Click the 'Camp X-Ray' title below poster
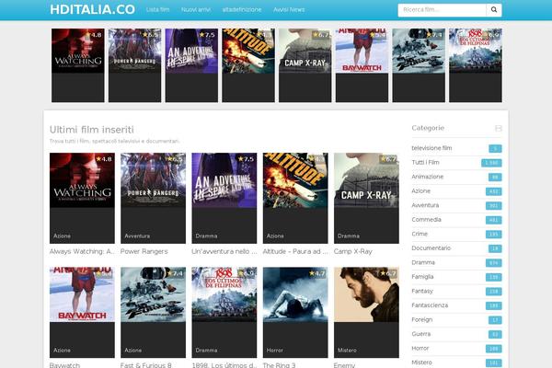Screen dimensions: 552x368 (x=352, y=251)
